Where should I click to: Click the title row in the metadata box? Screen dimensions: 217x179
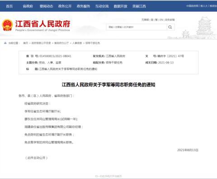click(x=62, y=69)
